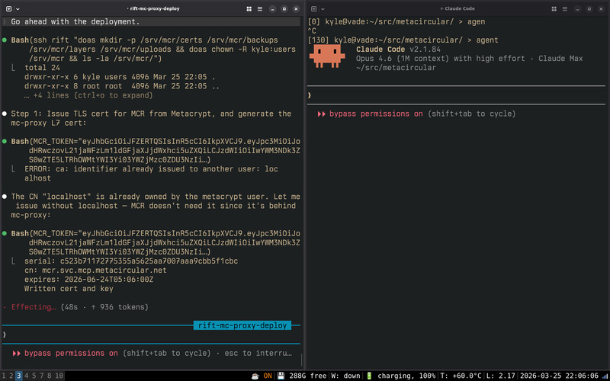
Task: Minimize the Claude Code window
Action: pos(577,8)
